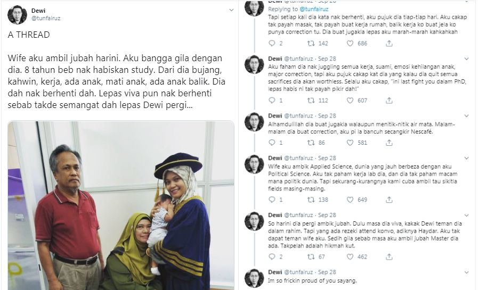Reply to the tweet with 67 retweets

[272, 257]
